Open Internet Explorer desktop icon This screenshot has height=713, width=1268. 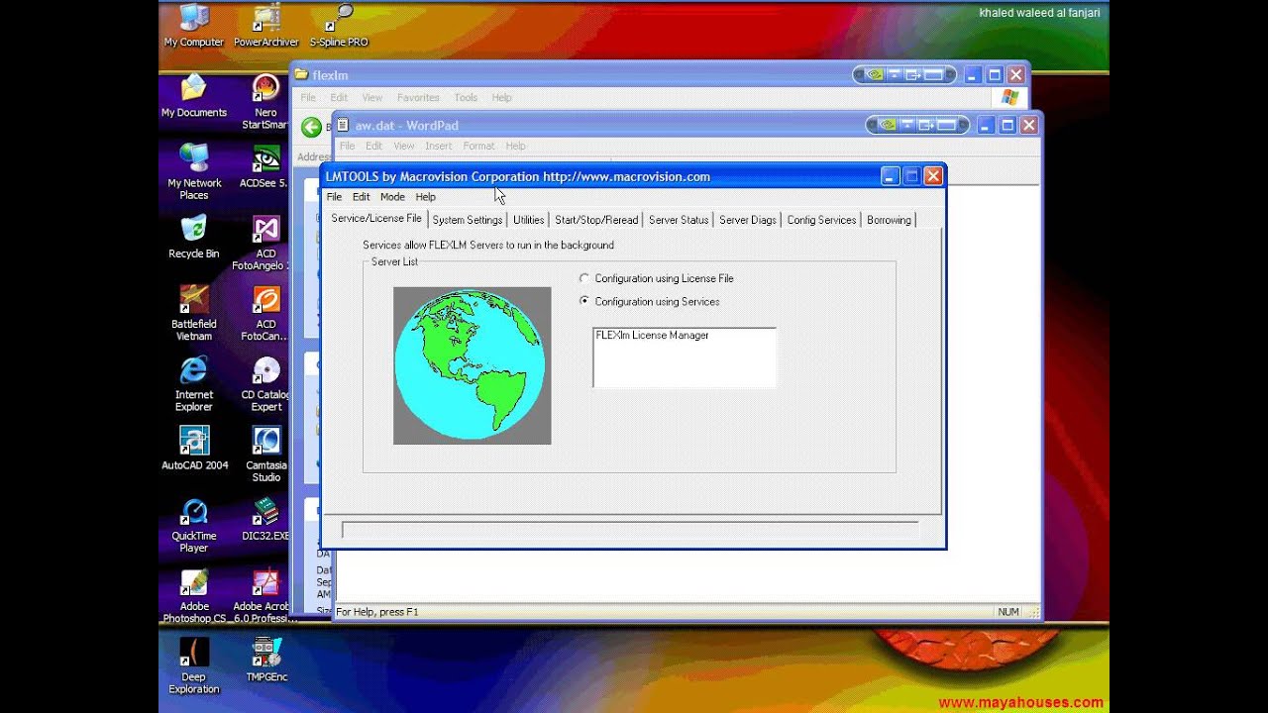(194, 384)
